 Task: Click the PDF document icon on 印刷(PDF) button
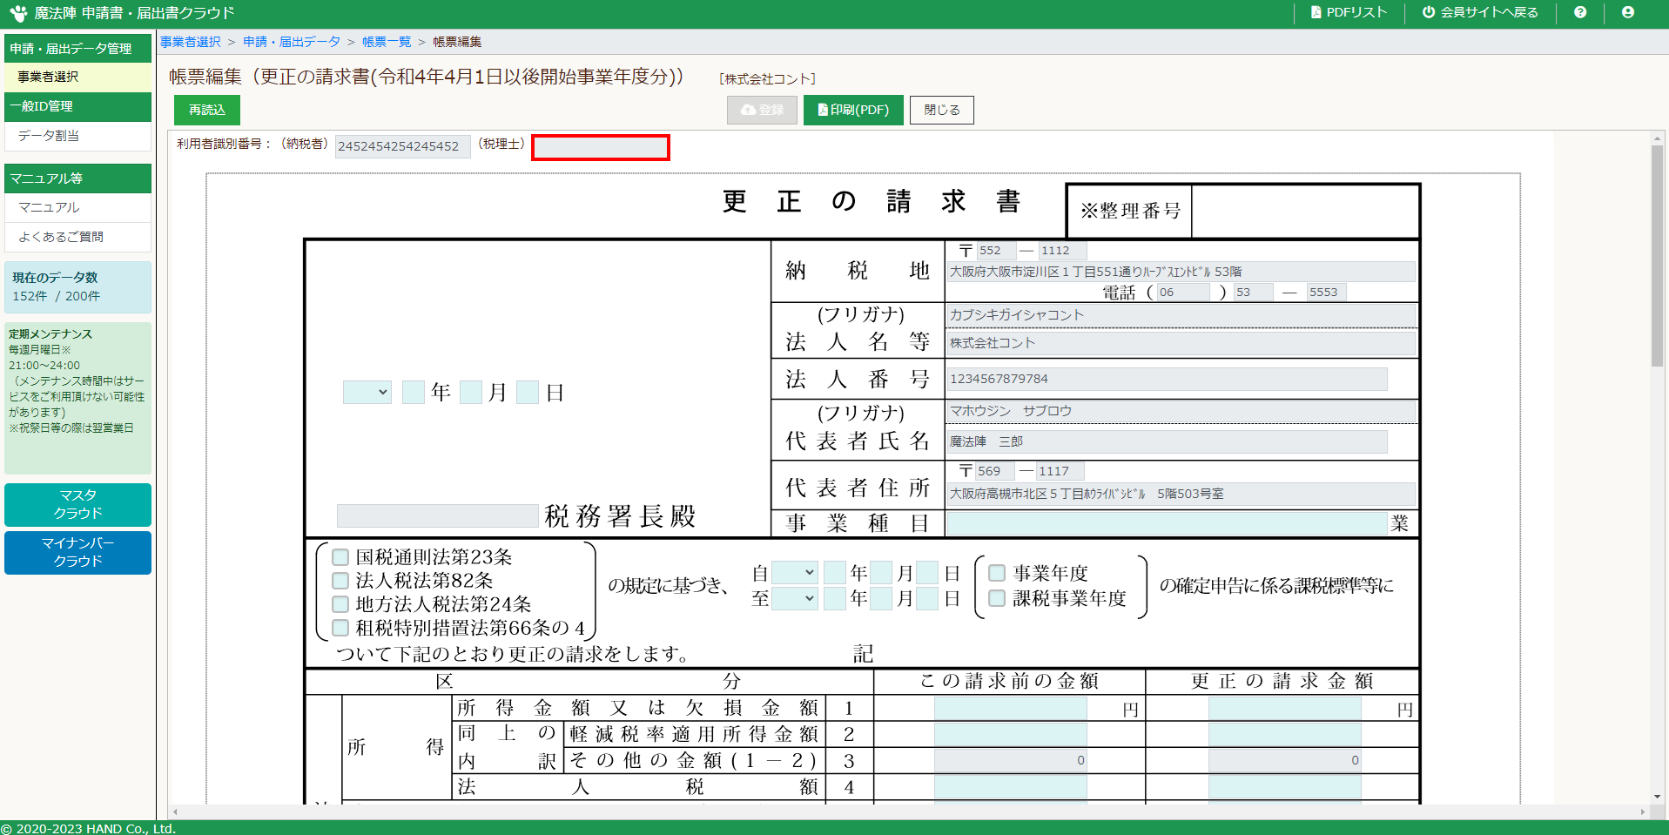pyautogui.click(x=822, y=110)
